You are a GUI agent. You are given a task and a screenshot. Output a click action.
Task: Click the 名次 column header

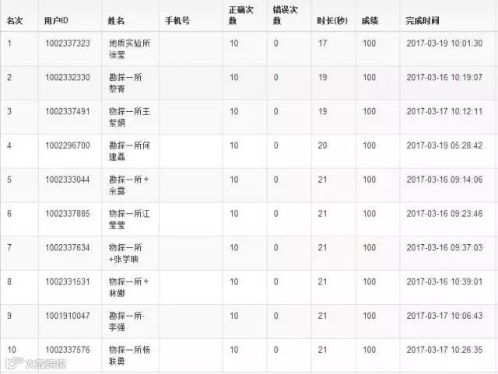click(x=15, y=21)
